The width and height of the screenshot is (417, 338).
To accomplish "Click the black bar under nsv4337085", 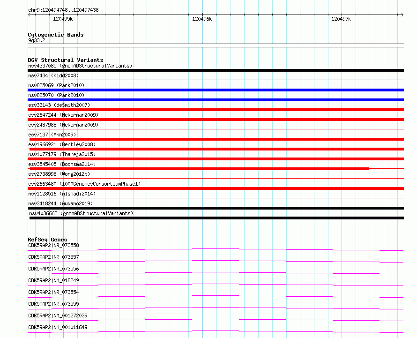I will [216, 70].
